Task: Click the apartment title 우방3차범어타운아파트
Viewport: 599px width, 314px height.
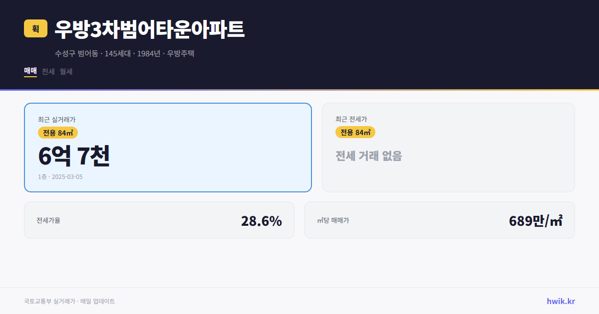Action: click(149, 29)
